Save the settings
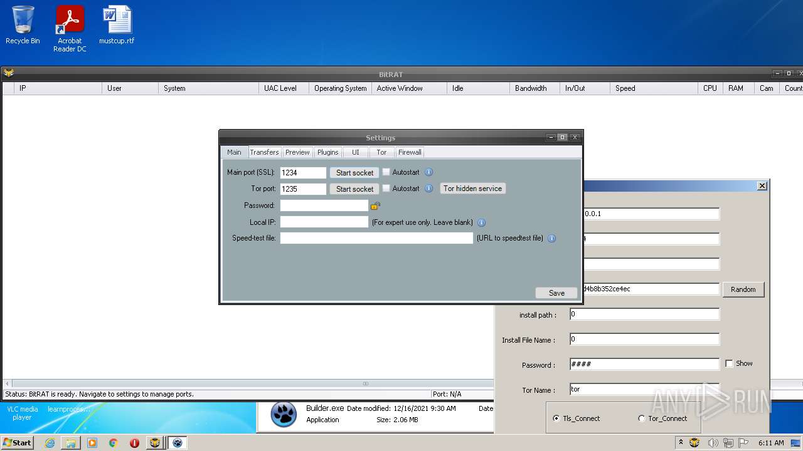803x451 pixels. pyautogui.click(x=556, y=293)
